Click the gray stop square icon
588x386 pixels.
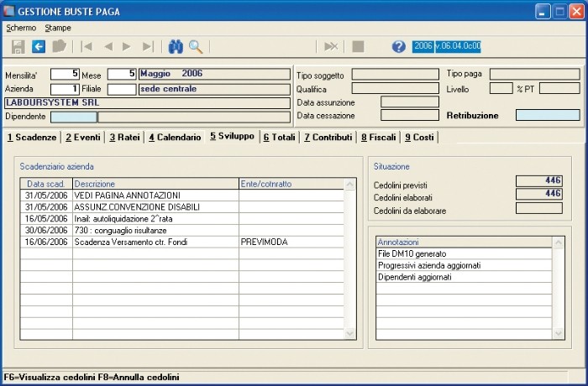[x=358, y=46]
